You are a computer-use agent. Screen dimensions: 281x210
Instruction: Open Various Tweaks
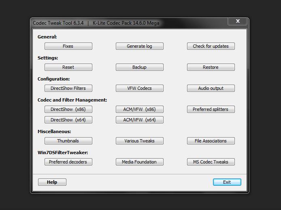(x=139, y=141)
